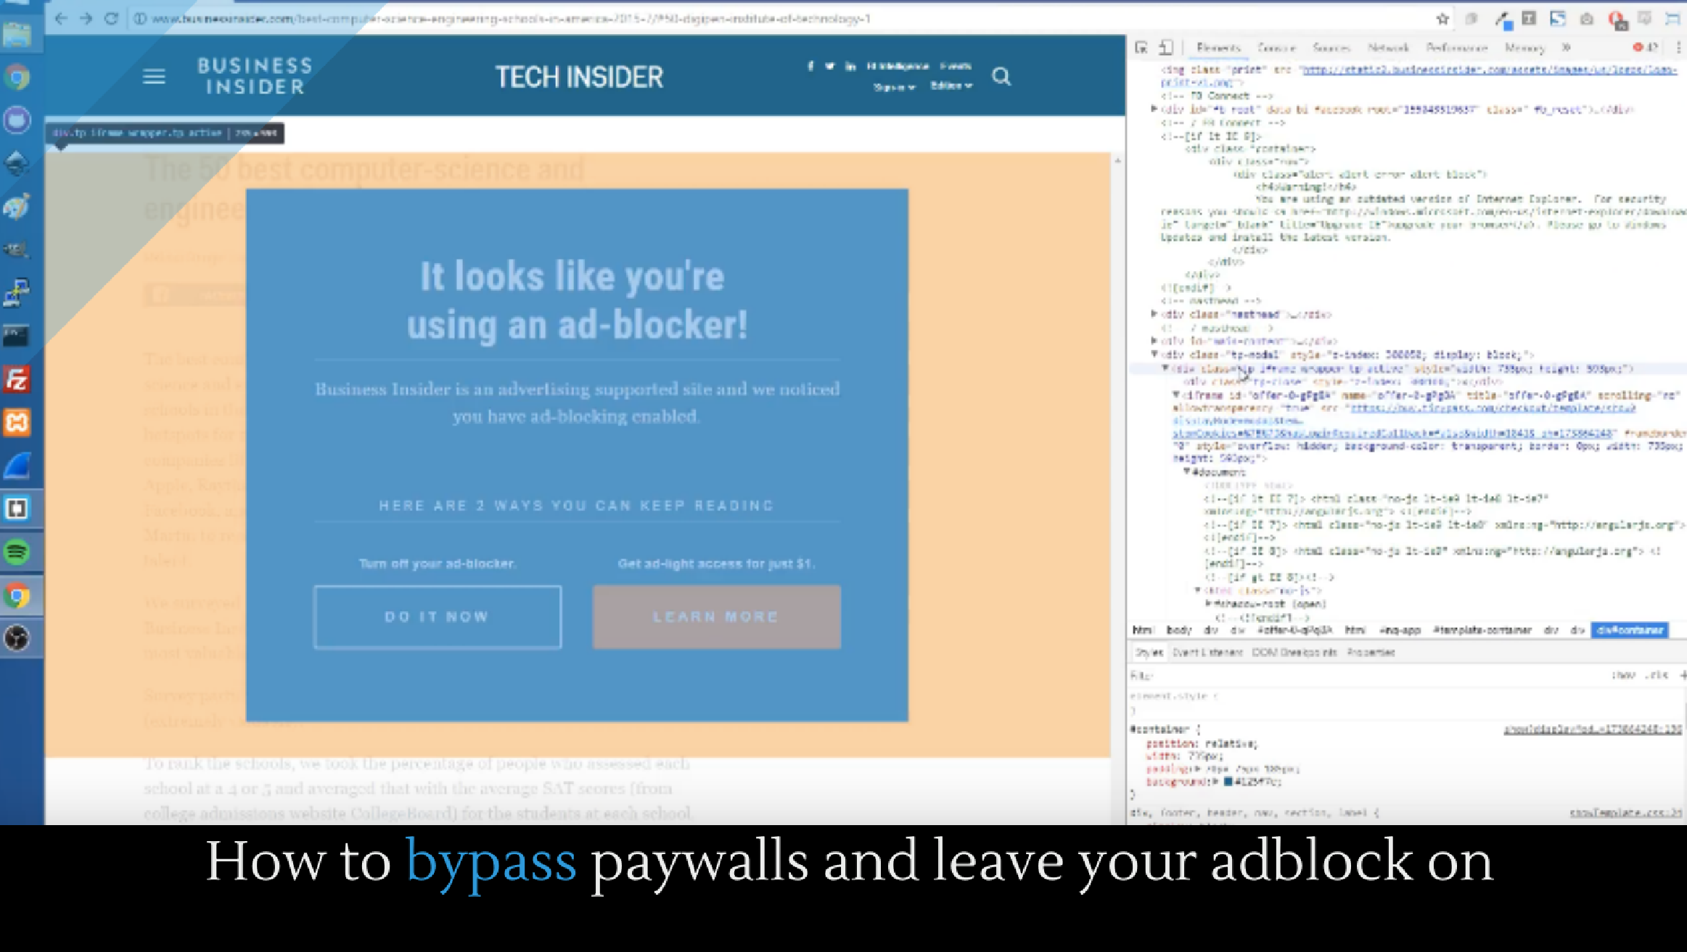Screen dimensions: 1687x952
Task: Click the LEARN MORE button
Action: [x=715, y=616]
